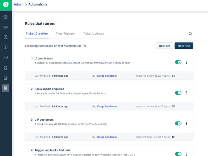Open the Ticket Updates tab

pyautogui.click(x=93, y=34)
